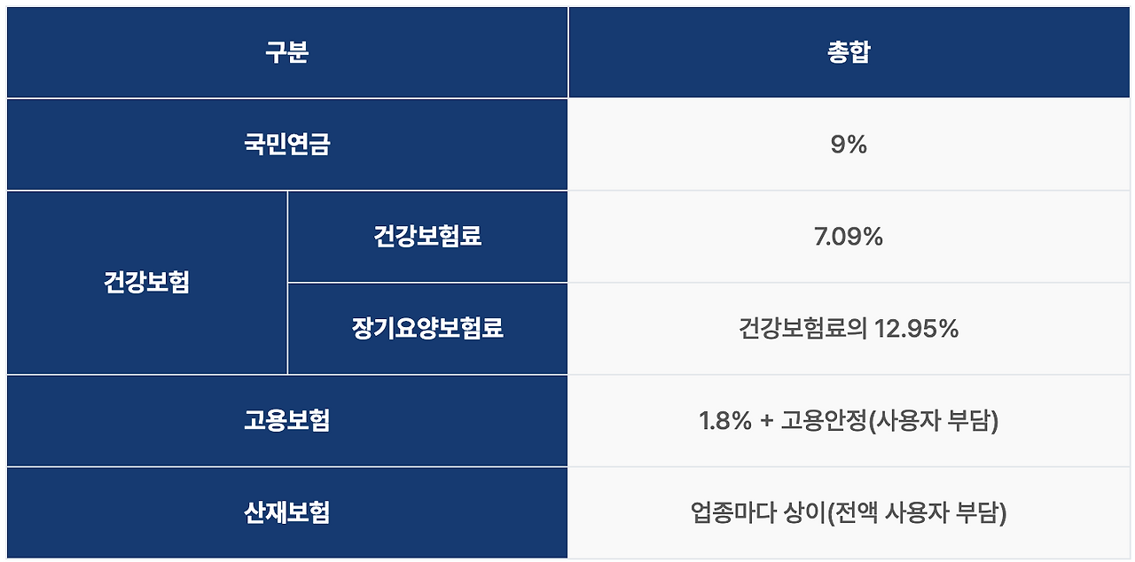
Task: Click the 업종마다 상이(전액 사용자 부담) cell
Action: tap(849, 513)
